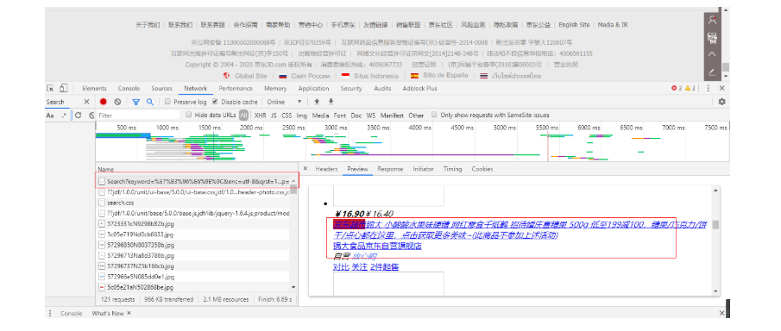This screenshot has height=331, width=781.
Task: Clear the network log
Action: click(x=117, y=102)
